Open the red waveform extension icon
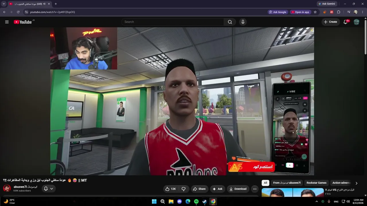This screenshot has height=206, width=367. (331, 12)
